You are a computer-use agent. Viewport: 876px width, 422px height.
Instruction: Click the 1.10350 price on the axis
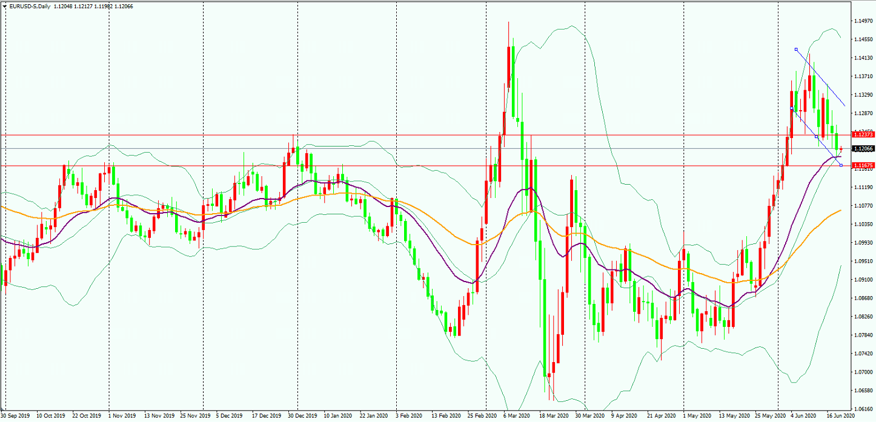click(863, 225)
